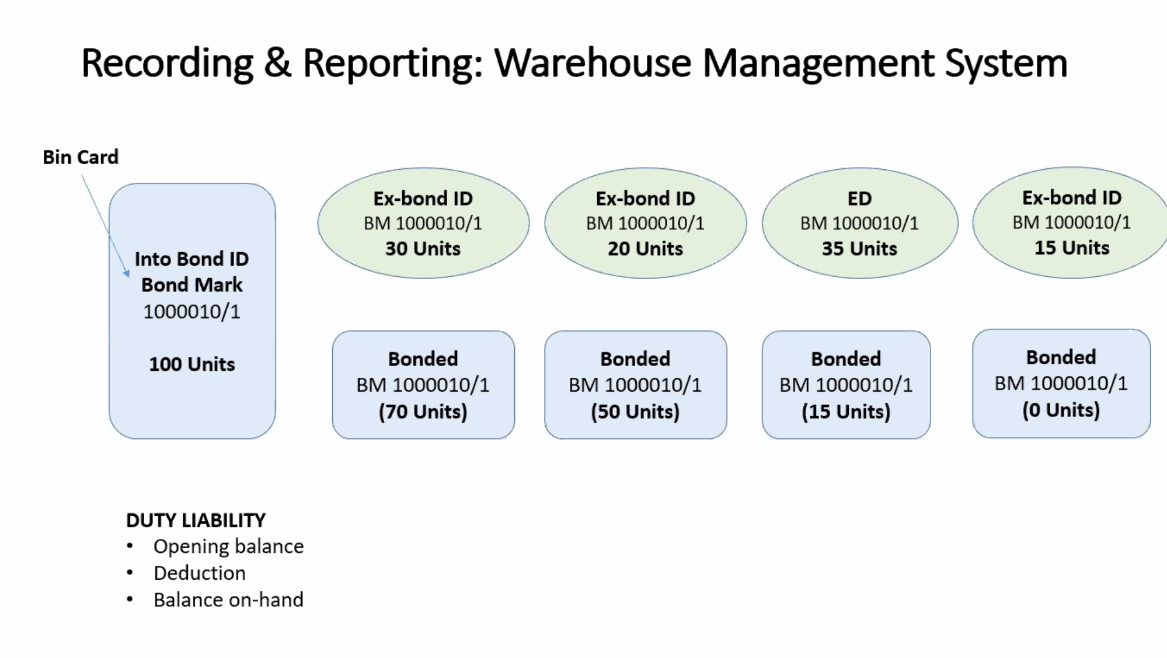The height and width of the screenshot is (658, 1167).
Task: Select the Bonded 15 Units box
Action: (x=846, y=385)
